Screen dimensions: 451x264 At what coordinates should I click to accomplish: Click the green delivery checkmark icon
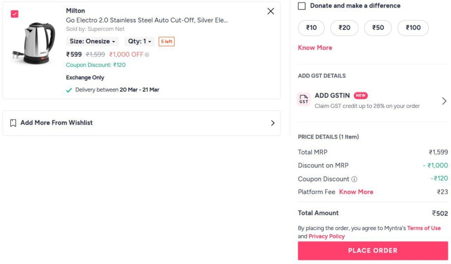coord(68,90)
